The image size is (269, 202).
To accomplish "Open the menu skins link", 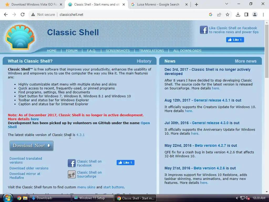I will coord(86,187).
